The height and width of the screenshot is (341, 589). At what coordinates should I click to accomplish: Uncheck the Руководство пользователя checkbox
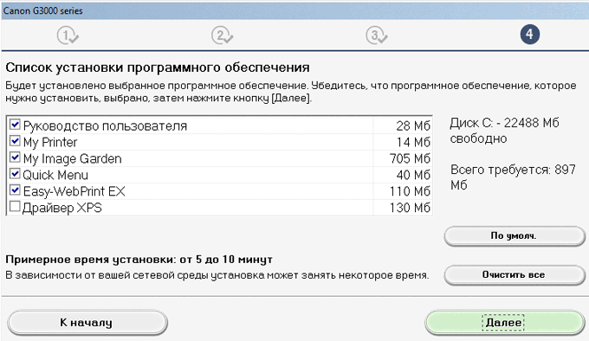click(x=15, y=124)
